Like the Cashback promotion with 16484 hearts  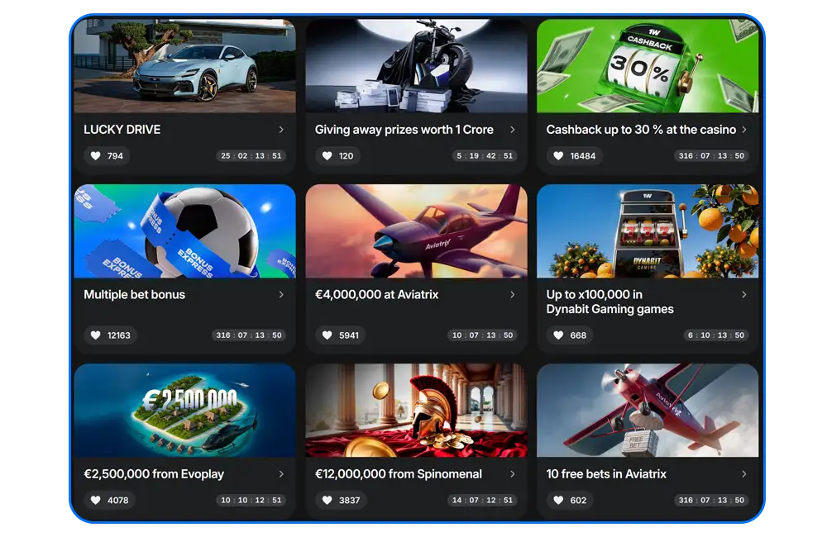(x=558, y=156)
